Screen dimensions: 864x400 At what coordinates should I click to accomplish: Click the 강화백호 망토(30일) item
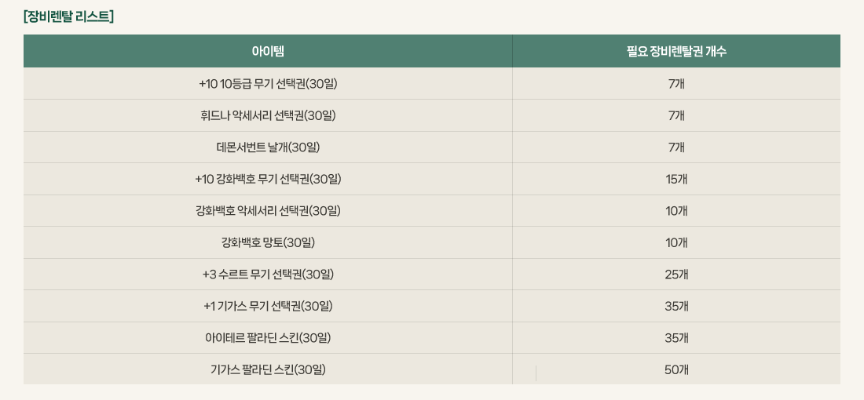[268, 242]
